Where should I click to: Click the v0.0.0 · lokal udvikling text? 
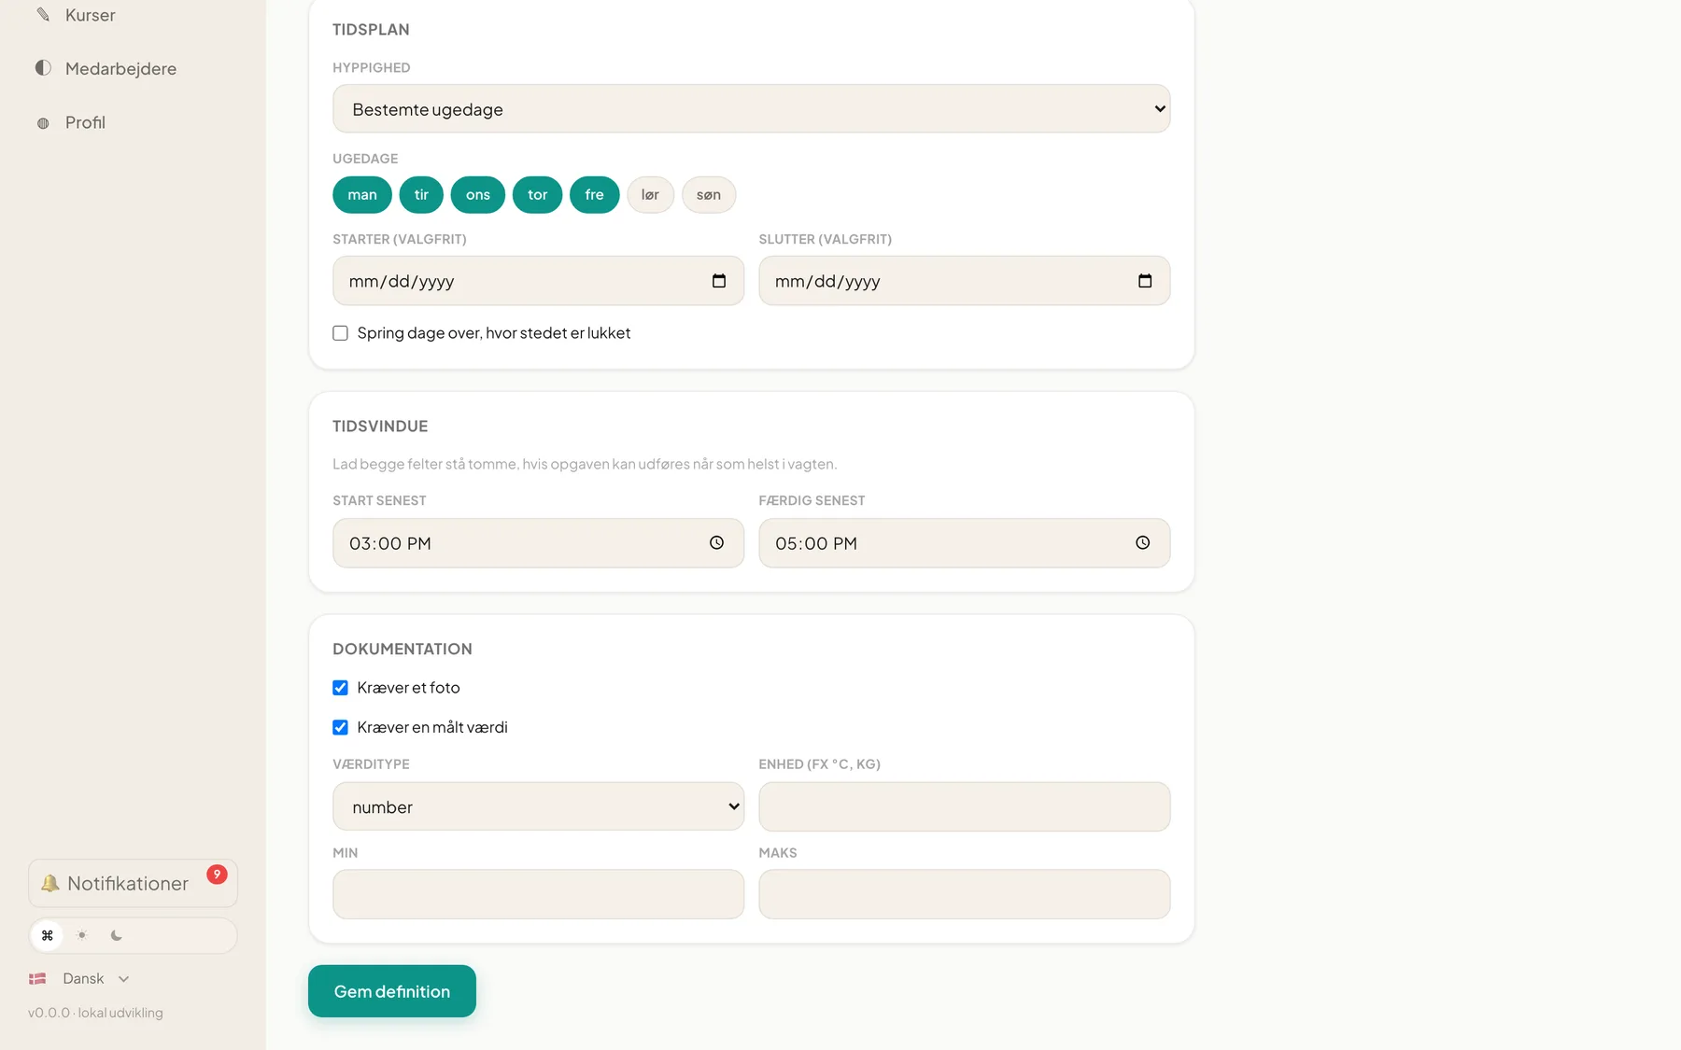(x=95, y=1013)
